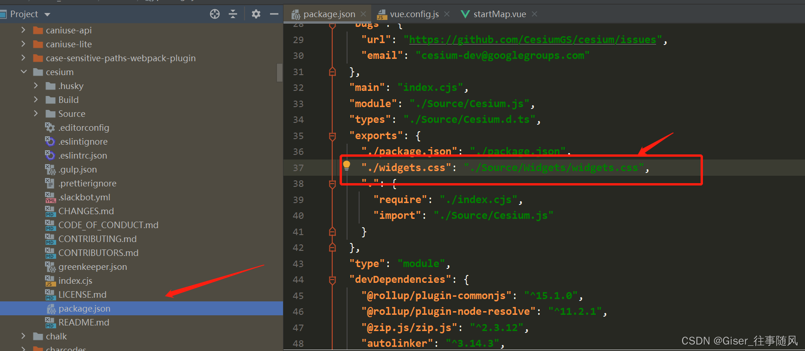Select the package.json file icon in tree
Screen dimensions: 805x351
point(51,308)
